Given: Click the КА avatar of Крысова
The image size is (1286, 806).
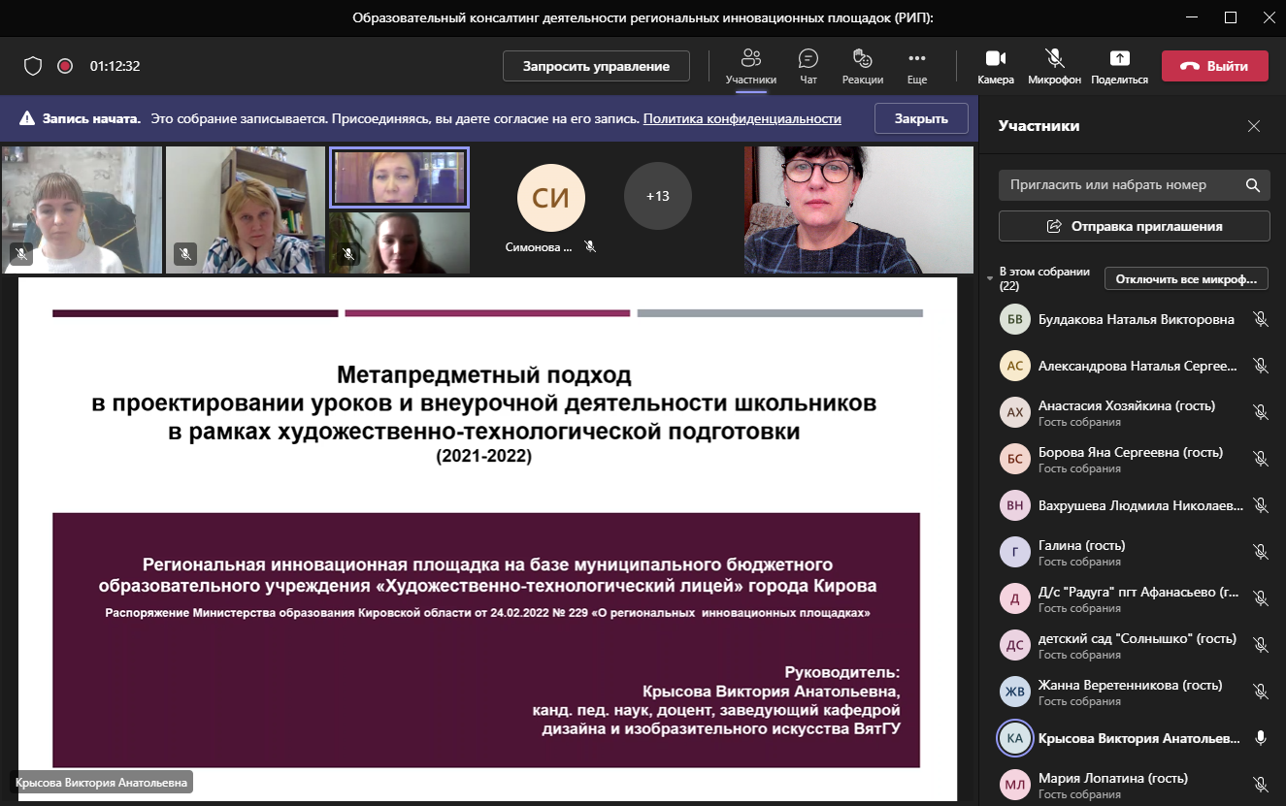Looking at the screenshot, I should (1015, 738).
